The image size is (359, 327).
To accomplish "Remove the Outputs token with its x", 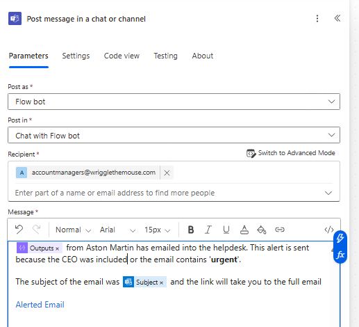I will click(x=57, y=249).
